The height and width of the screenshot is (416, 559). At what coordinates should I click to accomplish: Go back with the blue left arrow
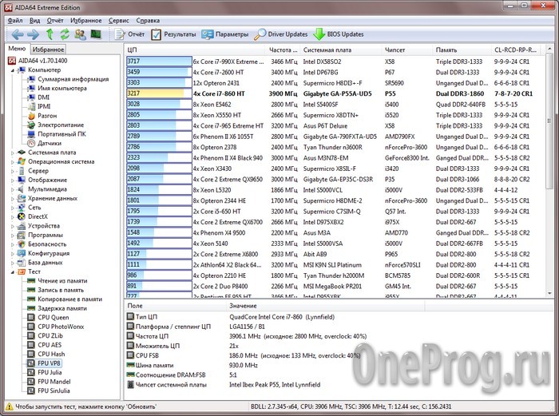[18, 34]
